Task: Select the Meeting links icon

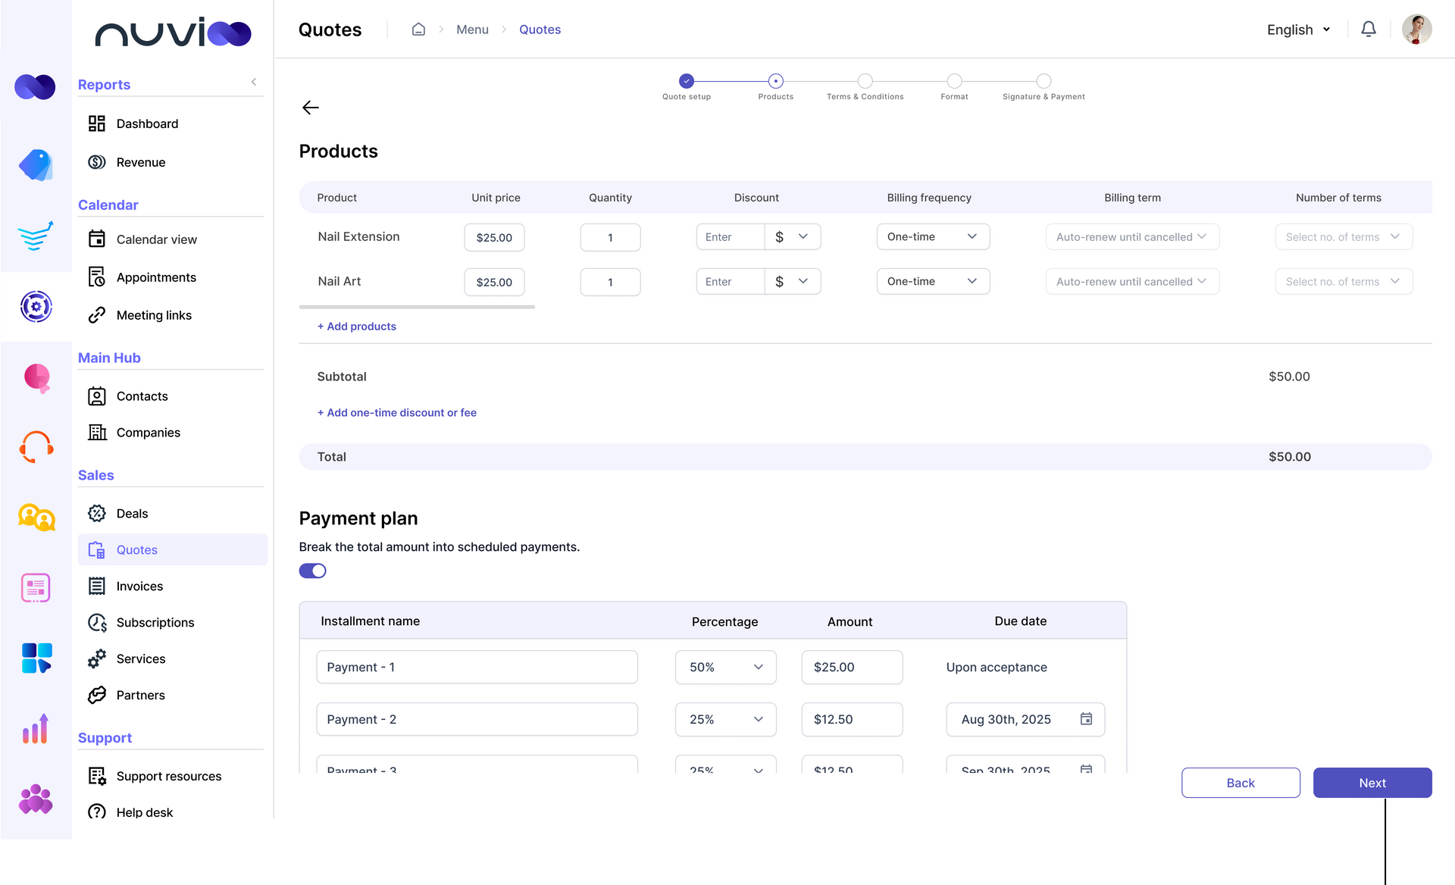Action: click(x=97, y=315)
